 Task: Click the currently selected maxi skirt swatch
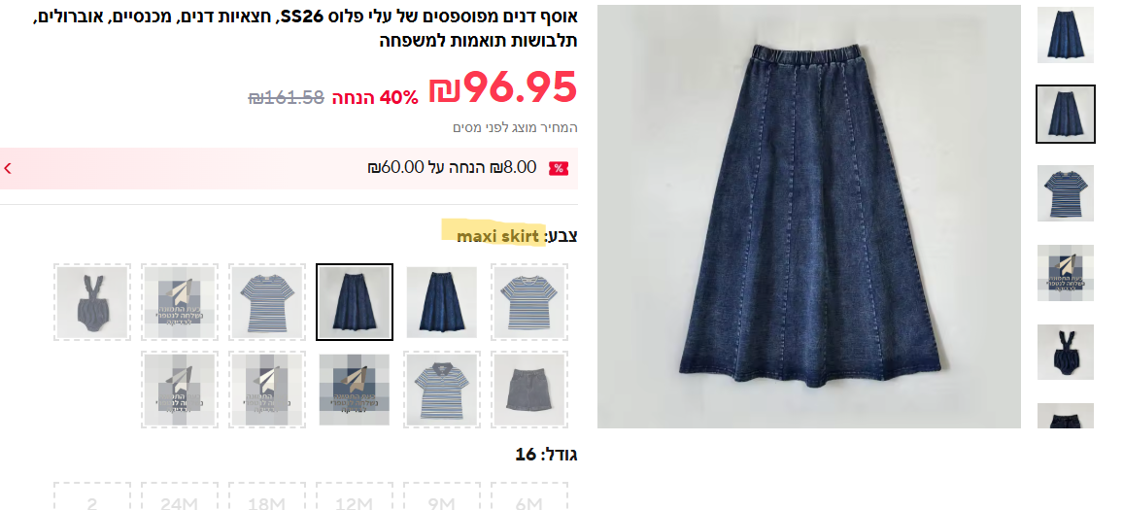(355, 302)
